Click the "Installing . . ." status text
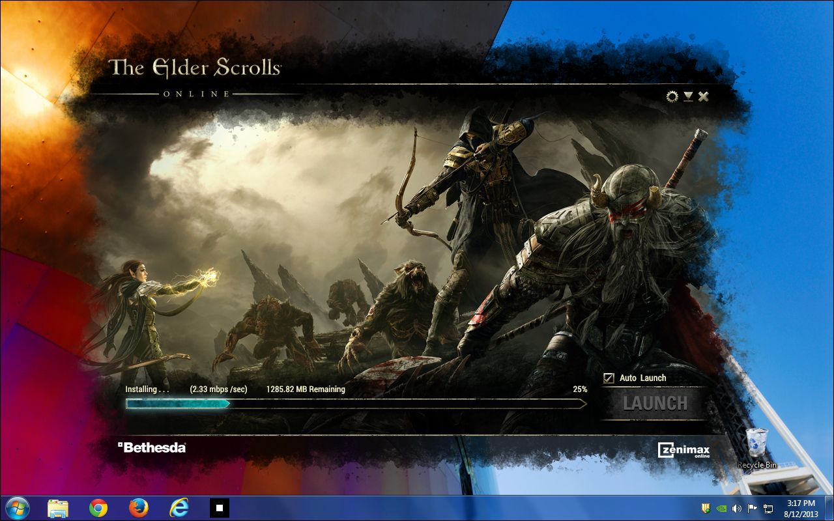Image resolution: width=834 pixels, height=521 pixels. coord(147,389)
